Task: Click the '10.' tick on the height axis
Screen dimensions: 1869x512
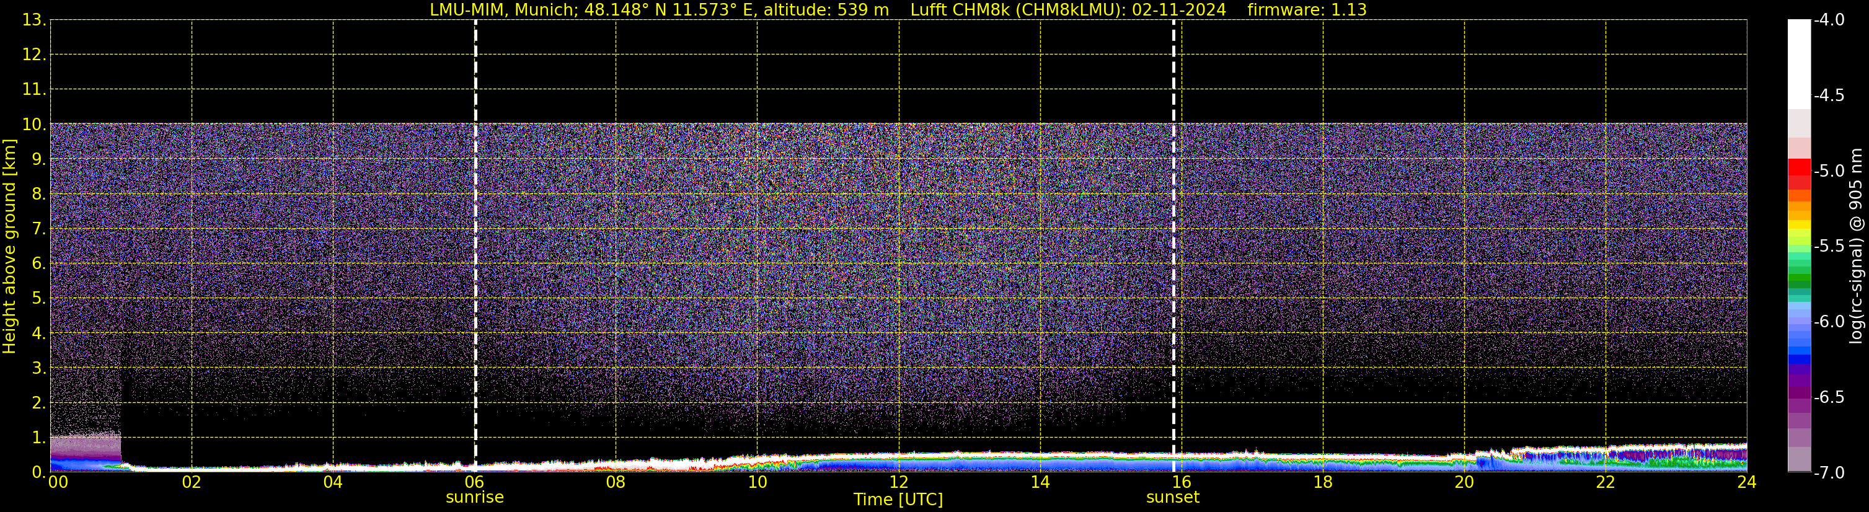Action: (34, 125)
